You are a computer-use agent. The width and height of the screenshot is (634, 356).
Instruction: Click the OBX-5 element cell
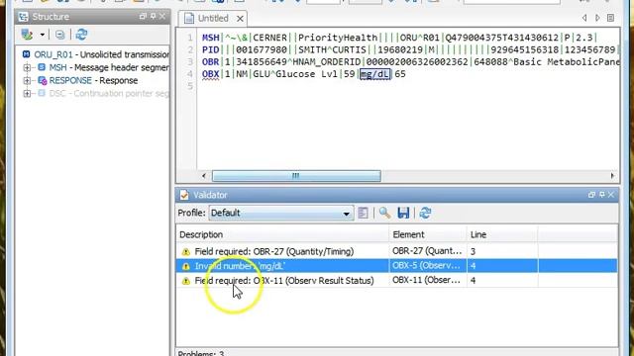point(428,266)
